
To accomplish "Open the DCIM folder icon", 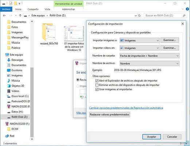I will pyautogui.click(x=9, y=129).
